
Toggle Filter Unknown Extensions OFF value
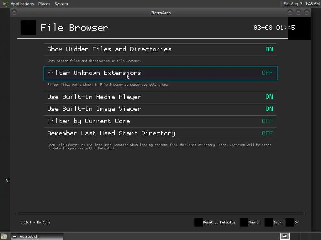(x=267, y=73)
